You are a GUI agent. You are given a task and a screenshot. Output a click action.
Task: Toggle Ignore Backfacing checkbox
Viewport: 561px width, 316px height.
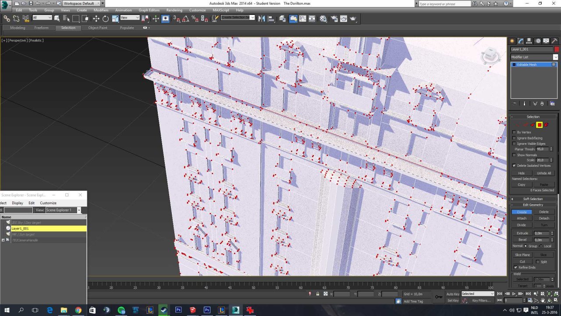click(x=515, y=138)
